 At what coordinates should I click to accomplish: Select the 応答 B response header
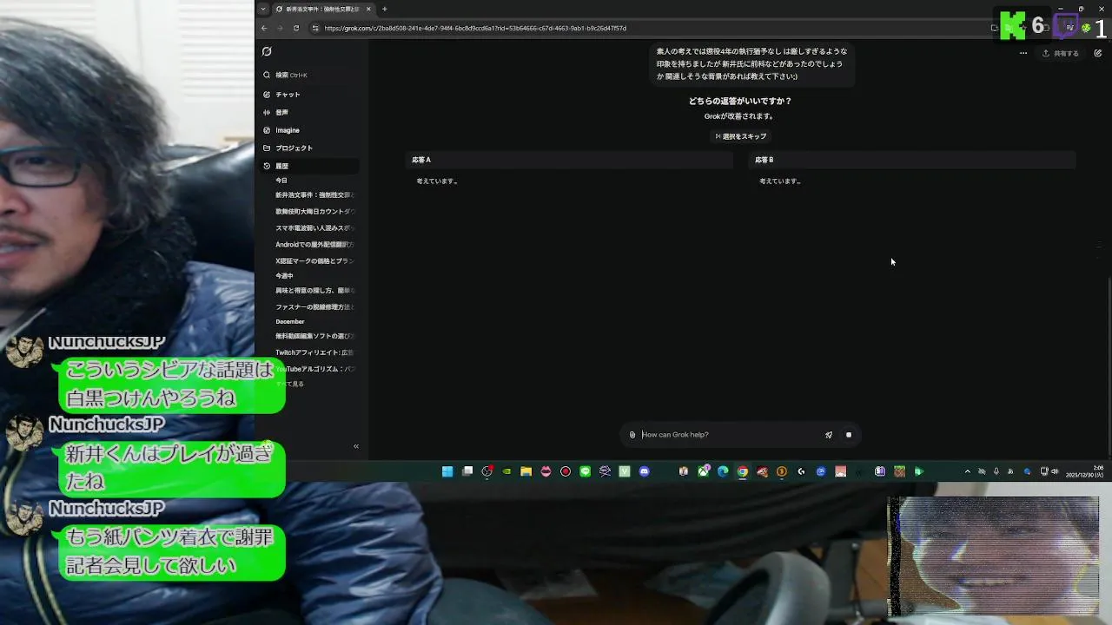pyautogui.click(x=912, y=160)
